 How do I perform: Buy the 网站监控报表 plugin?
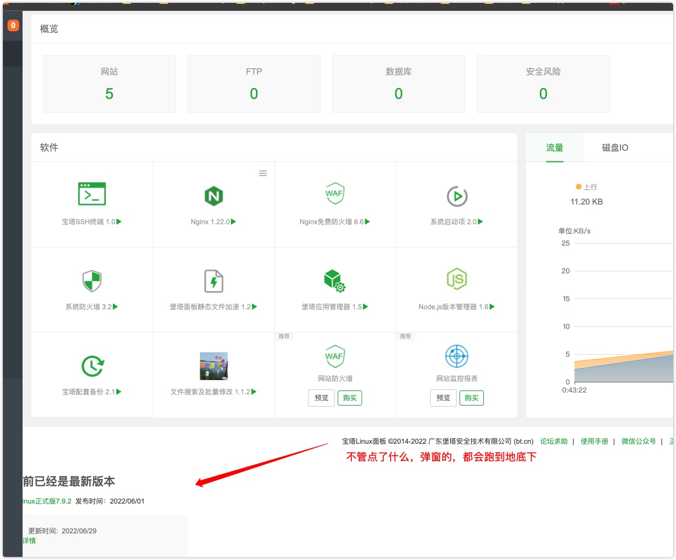(x=471, y=397)
